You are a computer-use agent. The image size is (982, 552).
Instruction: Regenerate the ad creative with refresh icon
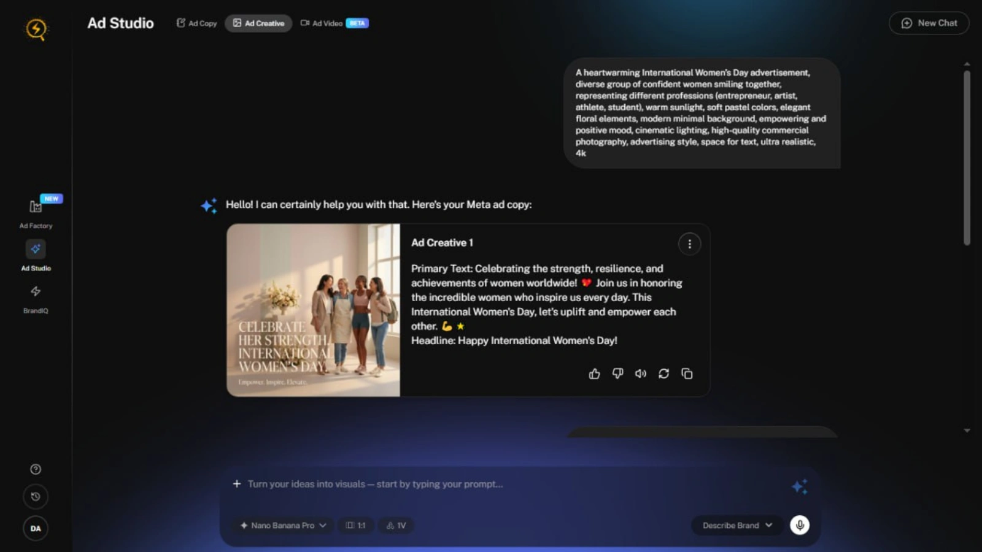pyautogui.click(x=663, y=374)
